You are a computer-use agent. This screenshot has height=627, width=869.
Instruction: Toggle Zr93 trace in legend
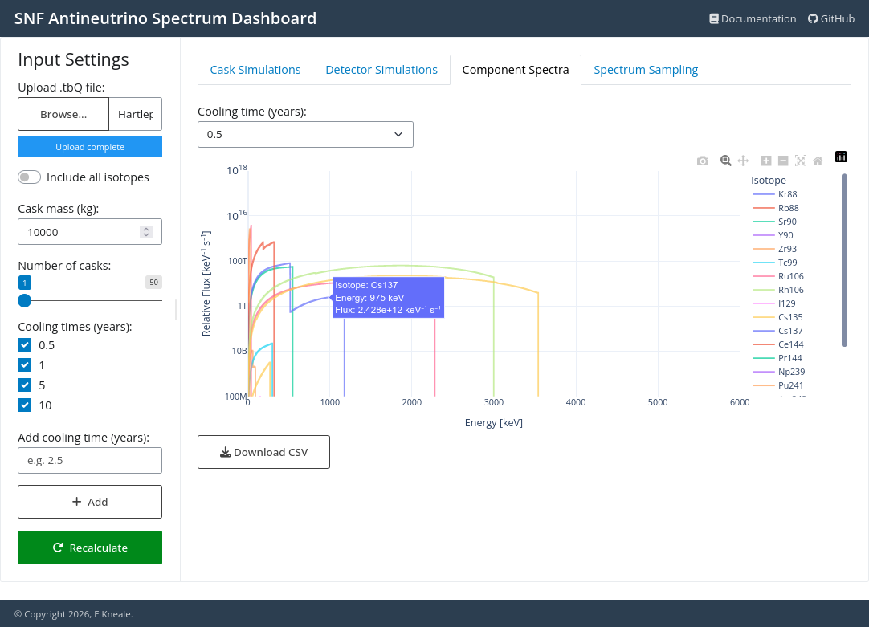click(775, 249)
